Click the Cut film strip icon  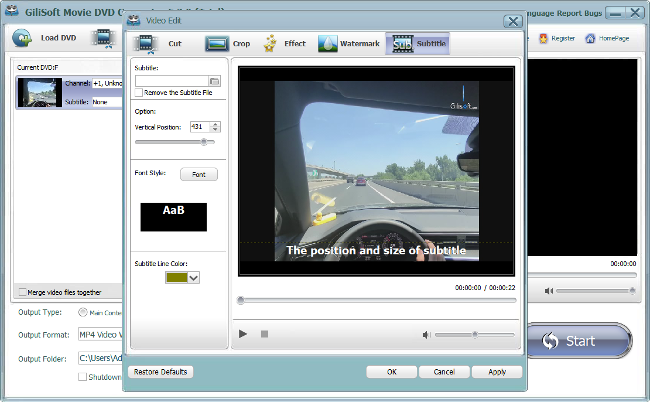(x=145, y=45)
